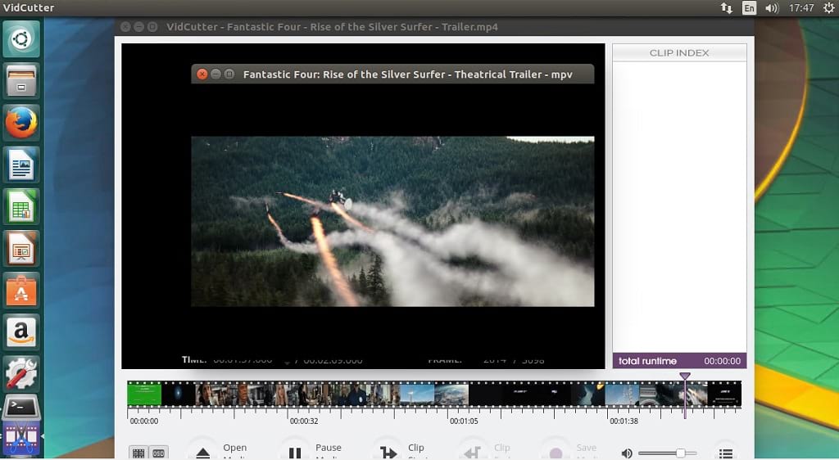Click the greyed Clip End icon
The height and width of the screenshot is (460, 839).
click(x=473, y=453)
